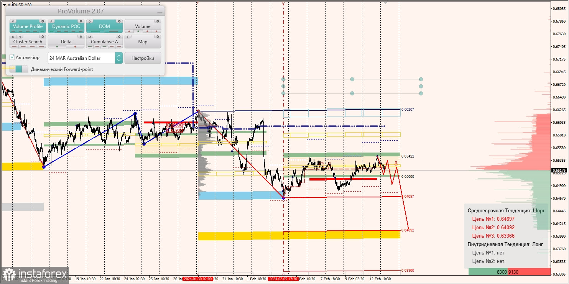Screen dimensions: 569x284
Task: Toggle Map indicator
Action: (x=143, y=42)
